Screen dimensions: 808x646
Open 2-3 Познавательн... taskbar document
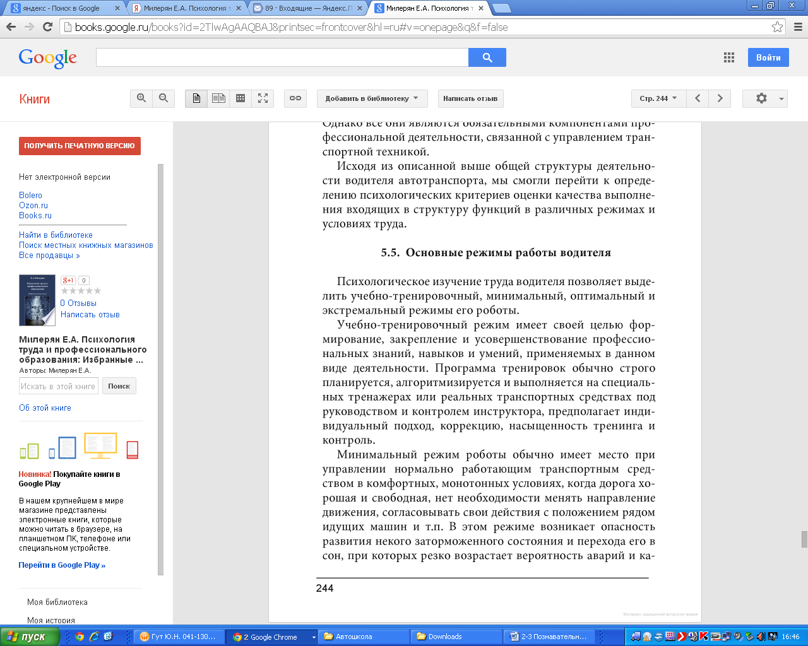click(x=549, y=637)
